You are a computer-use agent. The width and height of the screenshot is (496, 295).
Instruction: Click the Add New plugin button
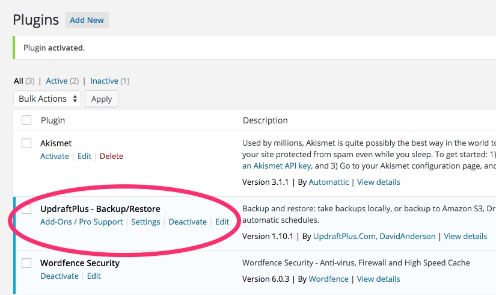coord(87,20)
